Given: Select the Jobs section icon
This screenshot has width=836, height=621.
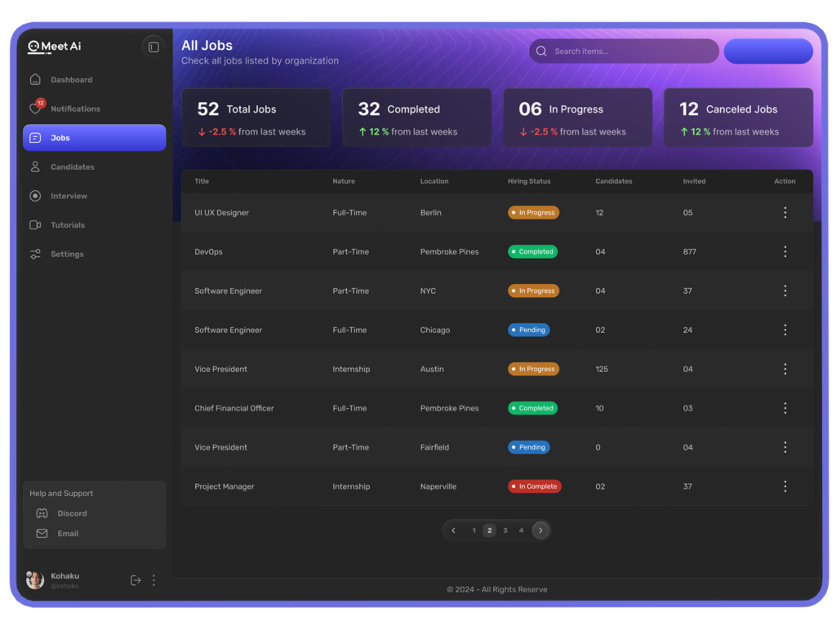Looking at the screenshot, I should pos(34,137).
